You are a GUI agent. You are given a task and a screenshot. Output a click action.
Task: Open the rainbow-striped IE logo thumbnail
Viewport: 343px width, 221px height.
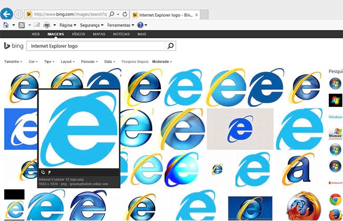coord(182,169)
